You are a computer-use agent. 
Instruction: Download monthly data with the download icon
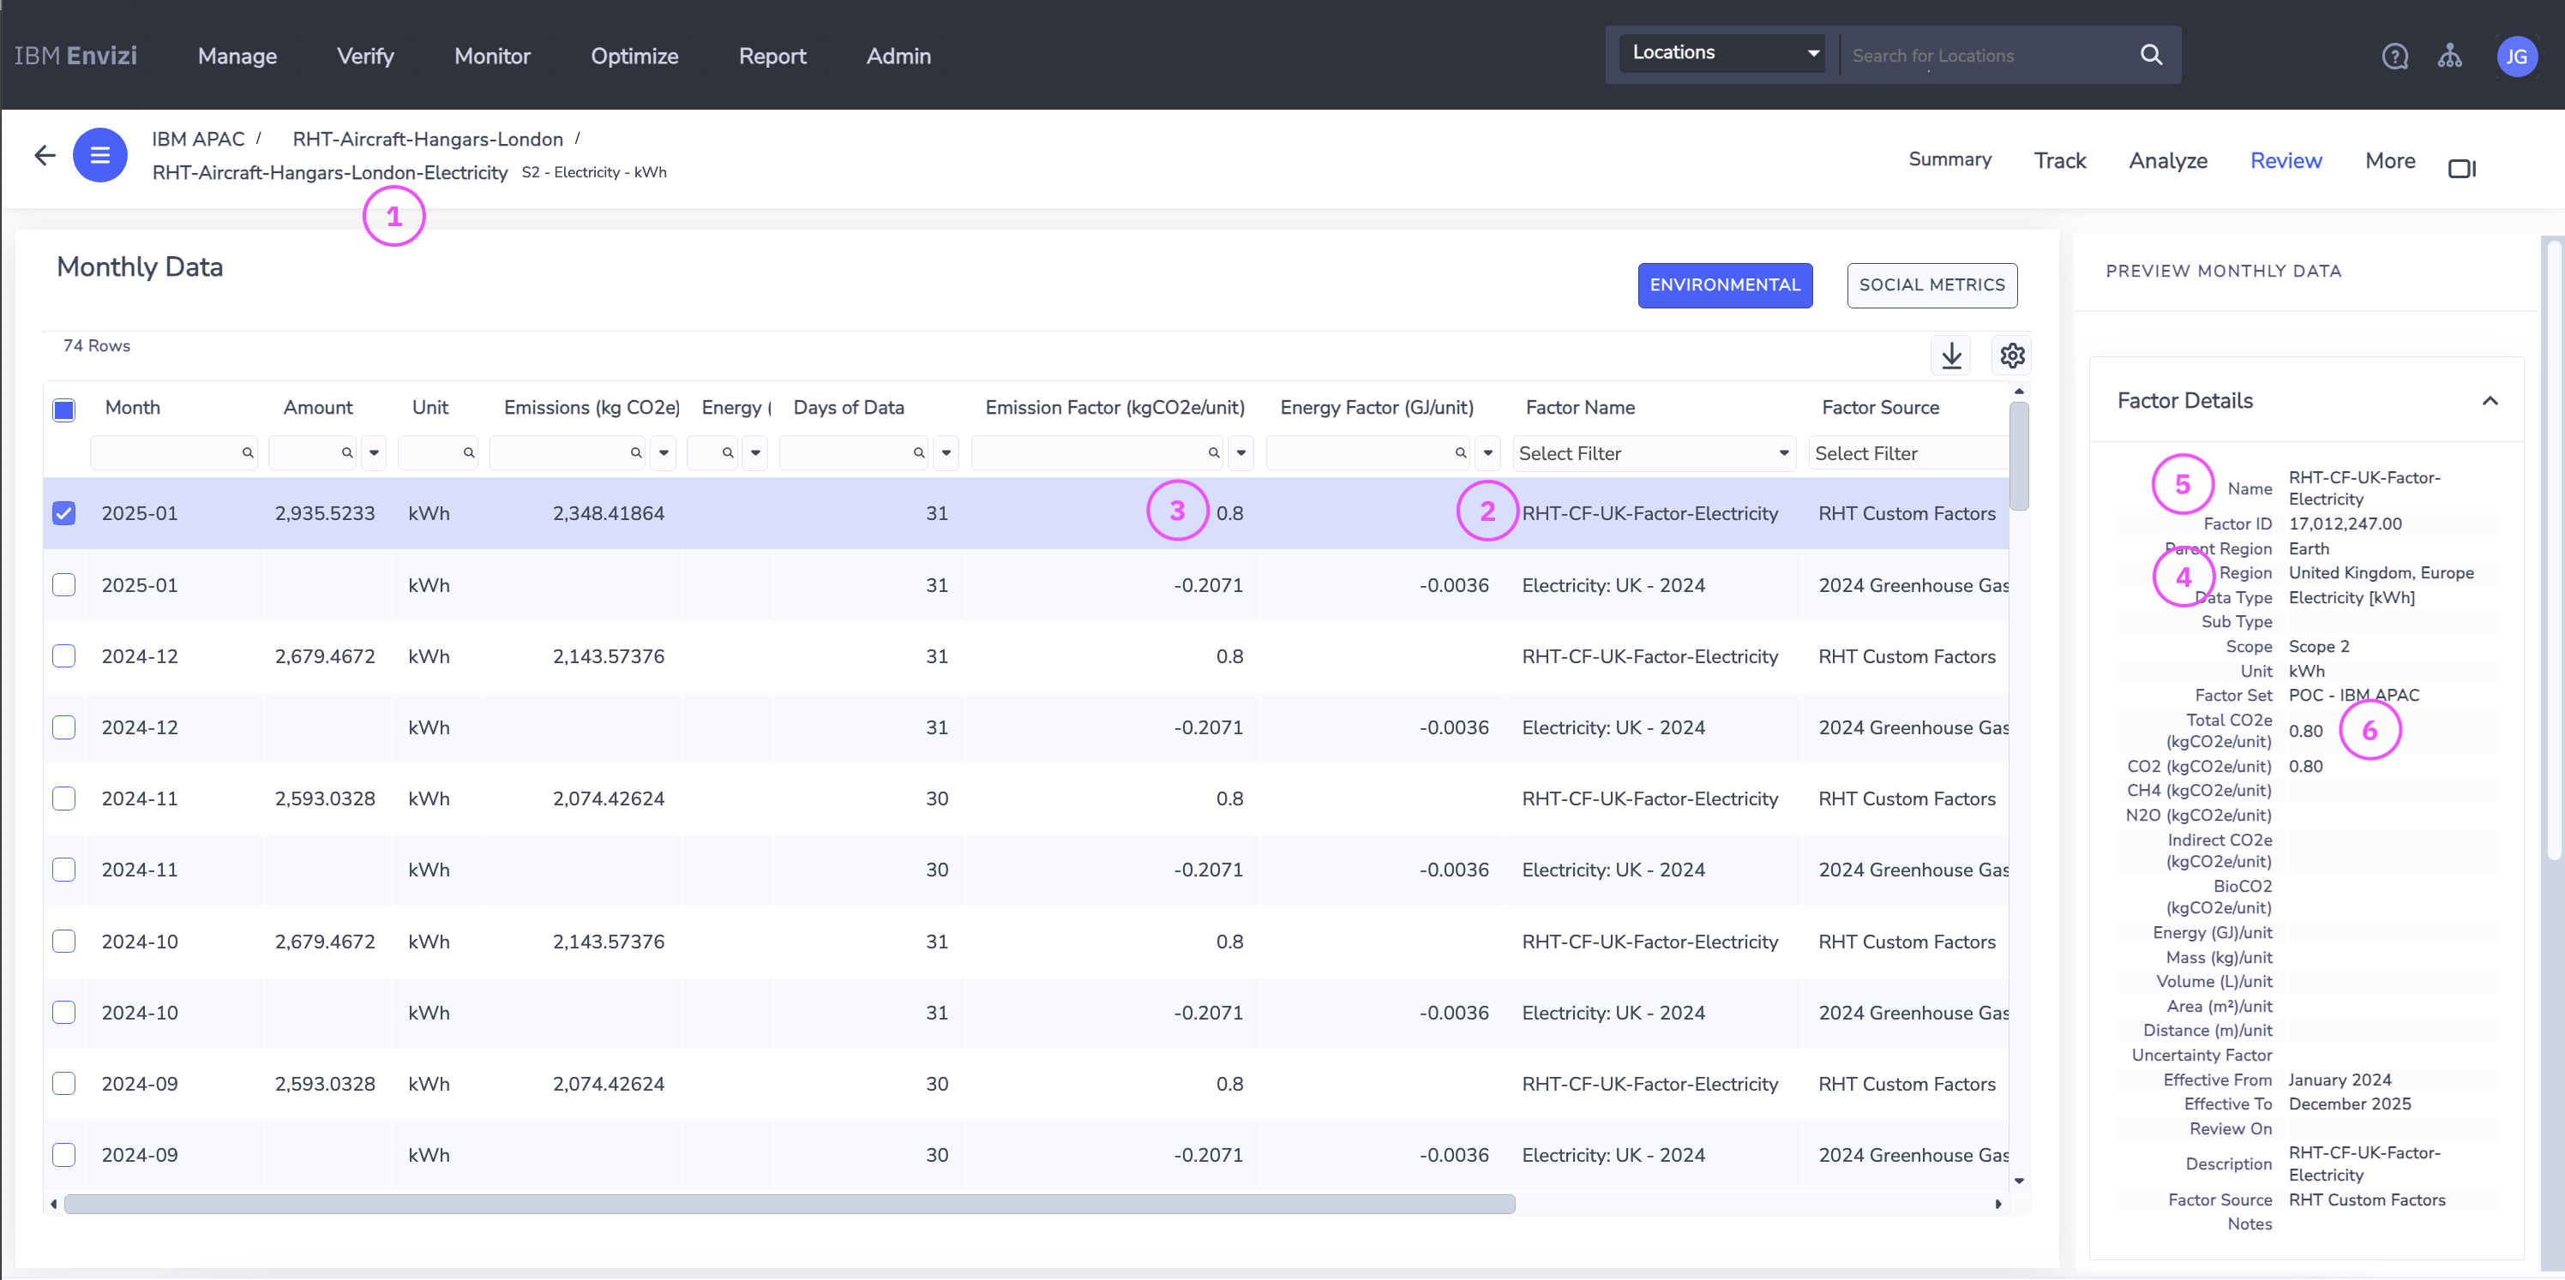coord(1952,356)
